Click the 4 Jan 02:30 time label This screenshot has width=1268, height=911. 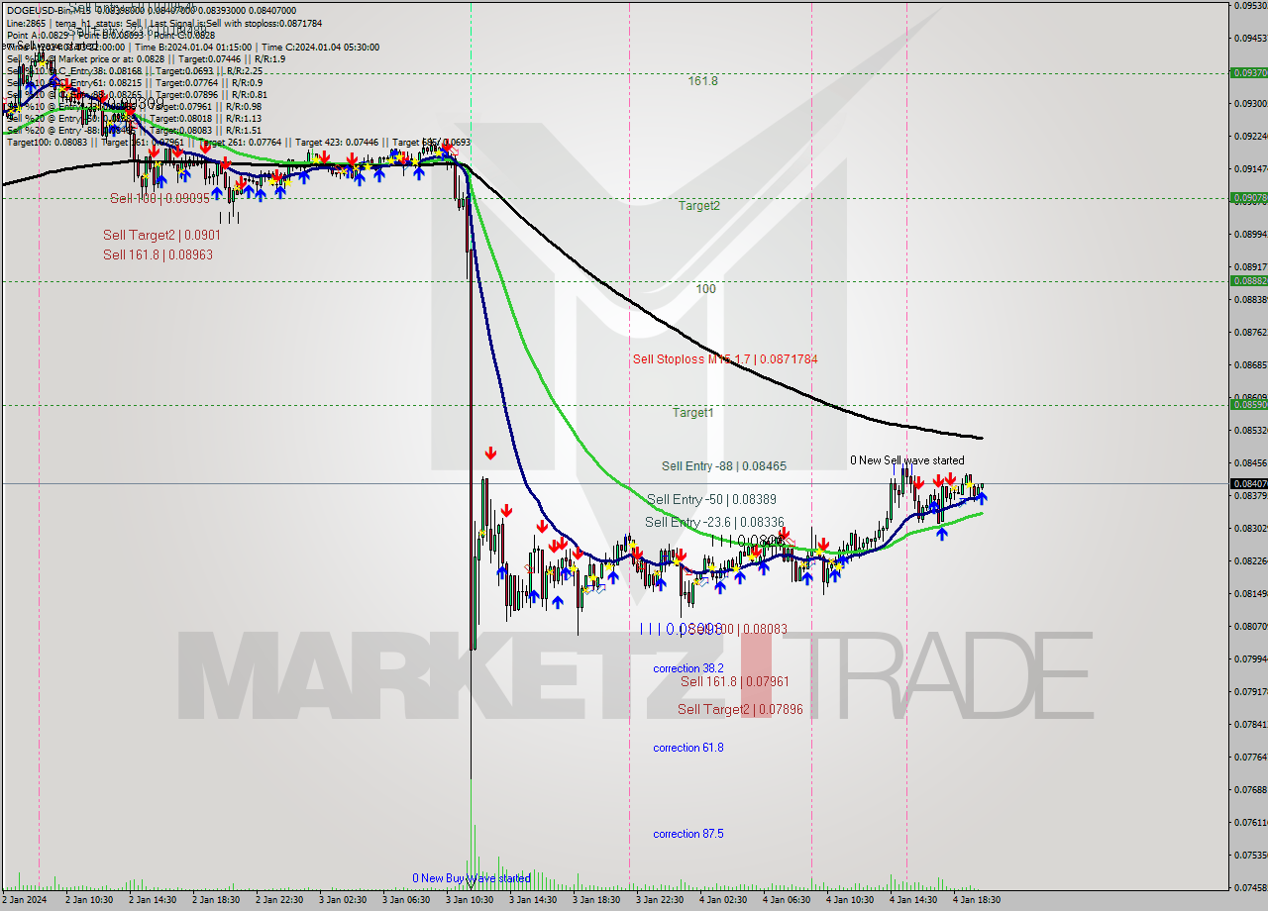(724, 900)
